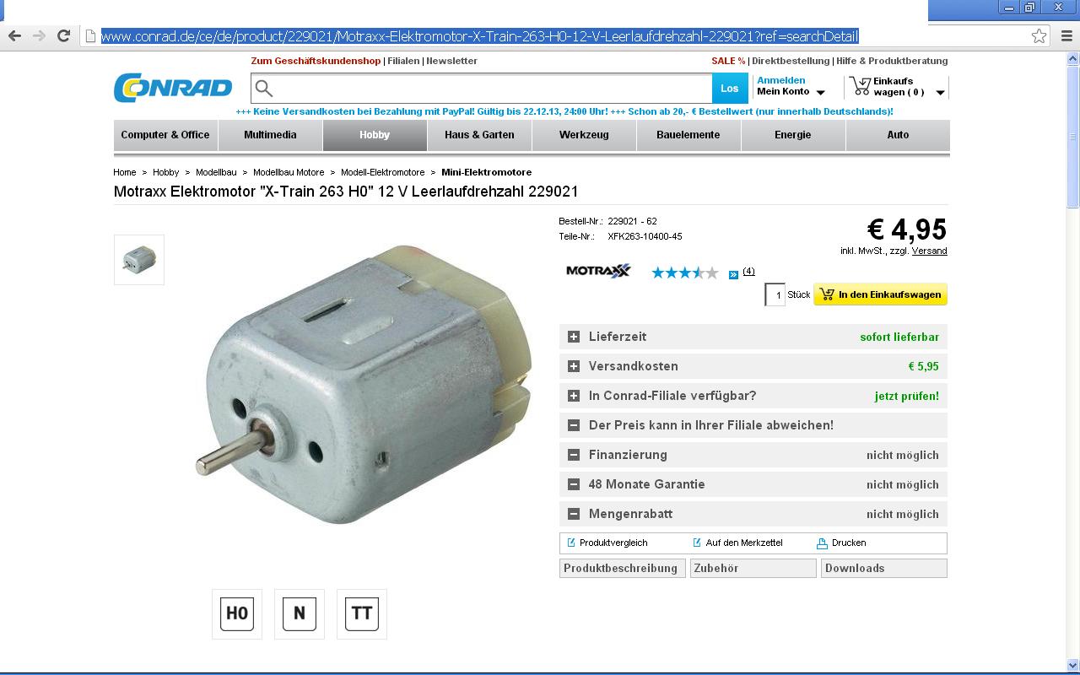Click the sofort lieferbar status text

[899, 337]
